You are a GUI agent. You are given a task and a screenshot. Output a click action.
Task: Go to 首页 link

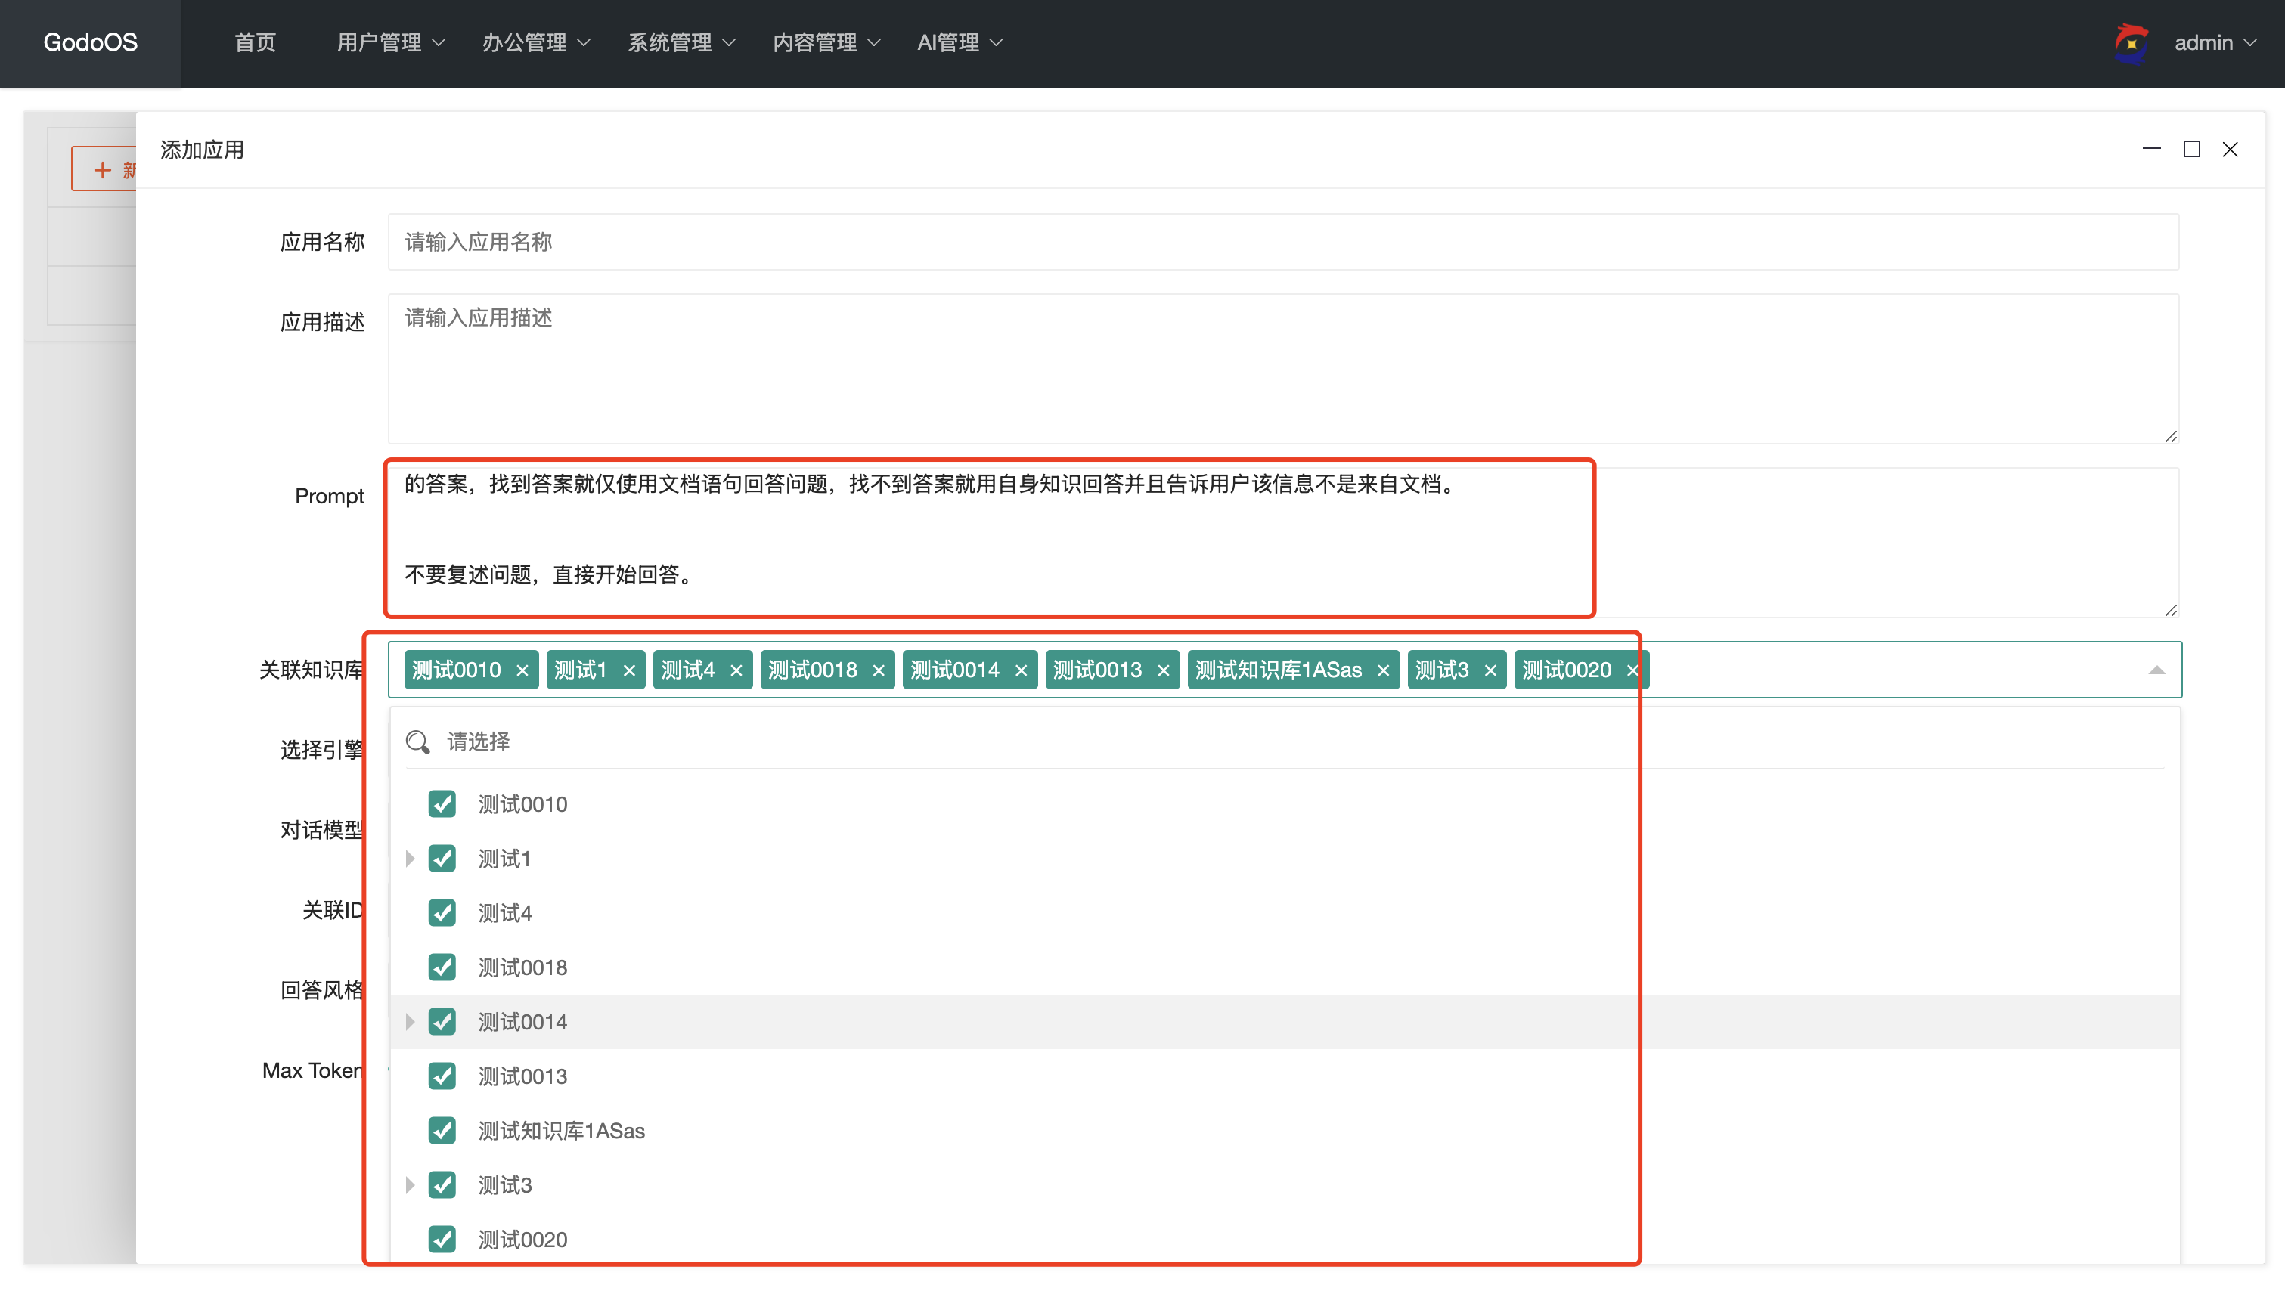point(256,42)
